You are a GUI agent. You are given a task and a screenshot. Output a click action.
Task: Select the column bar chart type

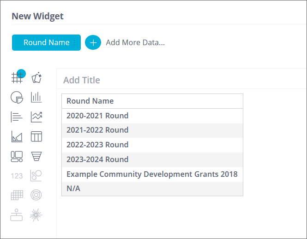(36, 97)
